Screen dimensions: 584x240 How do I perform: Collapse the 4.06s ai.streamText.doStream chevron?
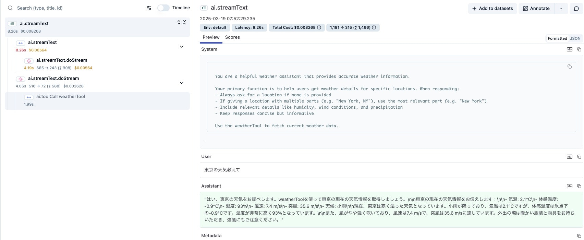click(x=182, y=83)
